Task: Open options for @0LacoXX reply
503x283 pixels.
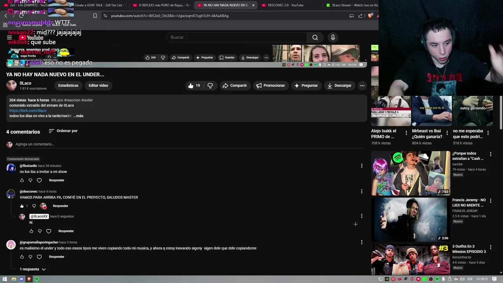Action: coord(362,216)
